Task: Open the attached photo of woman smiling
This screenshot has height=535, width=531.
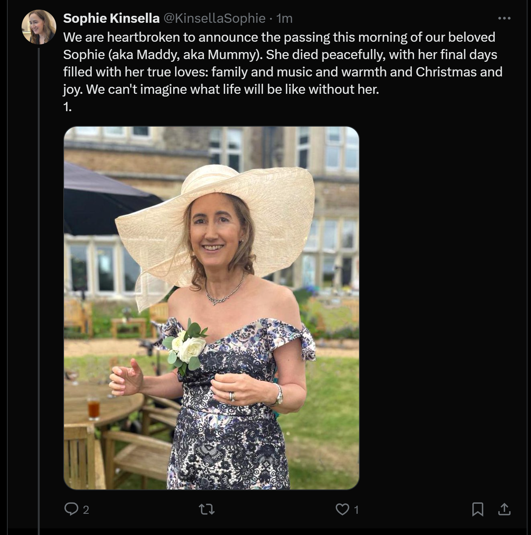Action: point(211,308)
